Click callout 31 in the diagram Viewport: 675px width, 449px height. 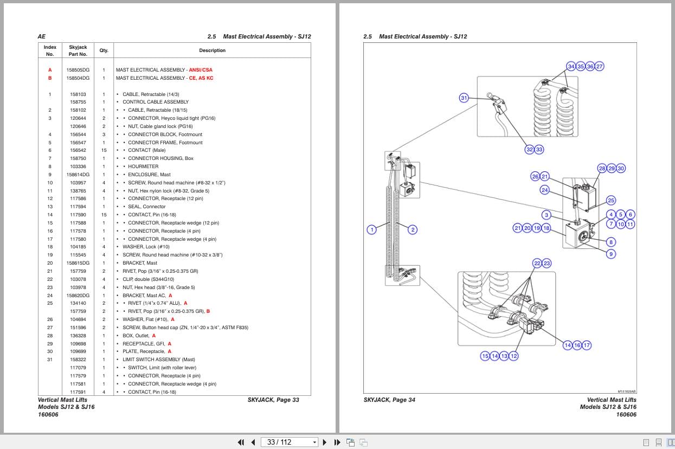point(464,98)
